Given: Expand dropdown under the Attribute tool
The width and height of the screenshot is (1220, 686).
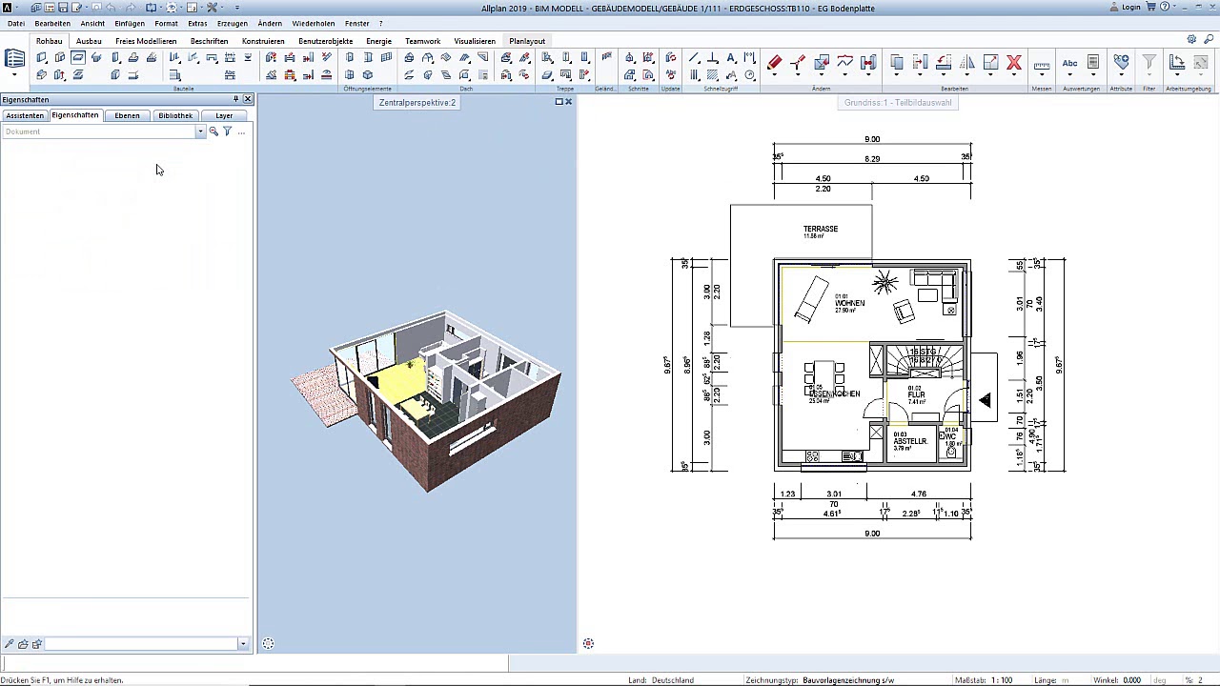Looking at the screenshot, I should (x=1121, y=75).
